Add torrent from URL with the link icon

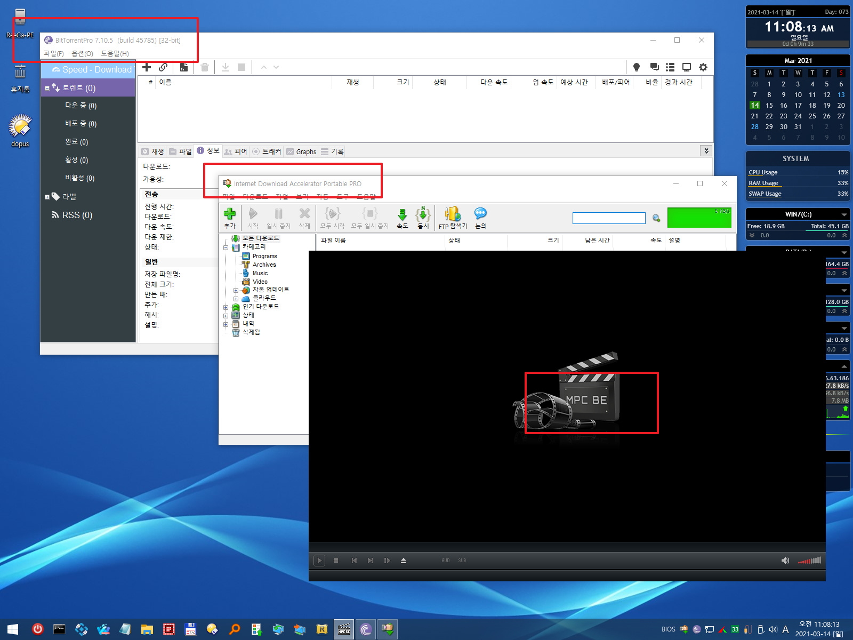[x=163, y=67]
